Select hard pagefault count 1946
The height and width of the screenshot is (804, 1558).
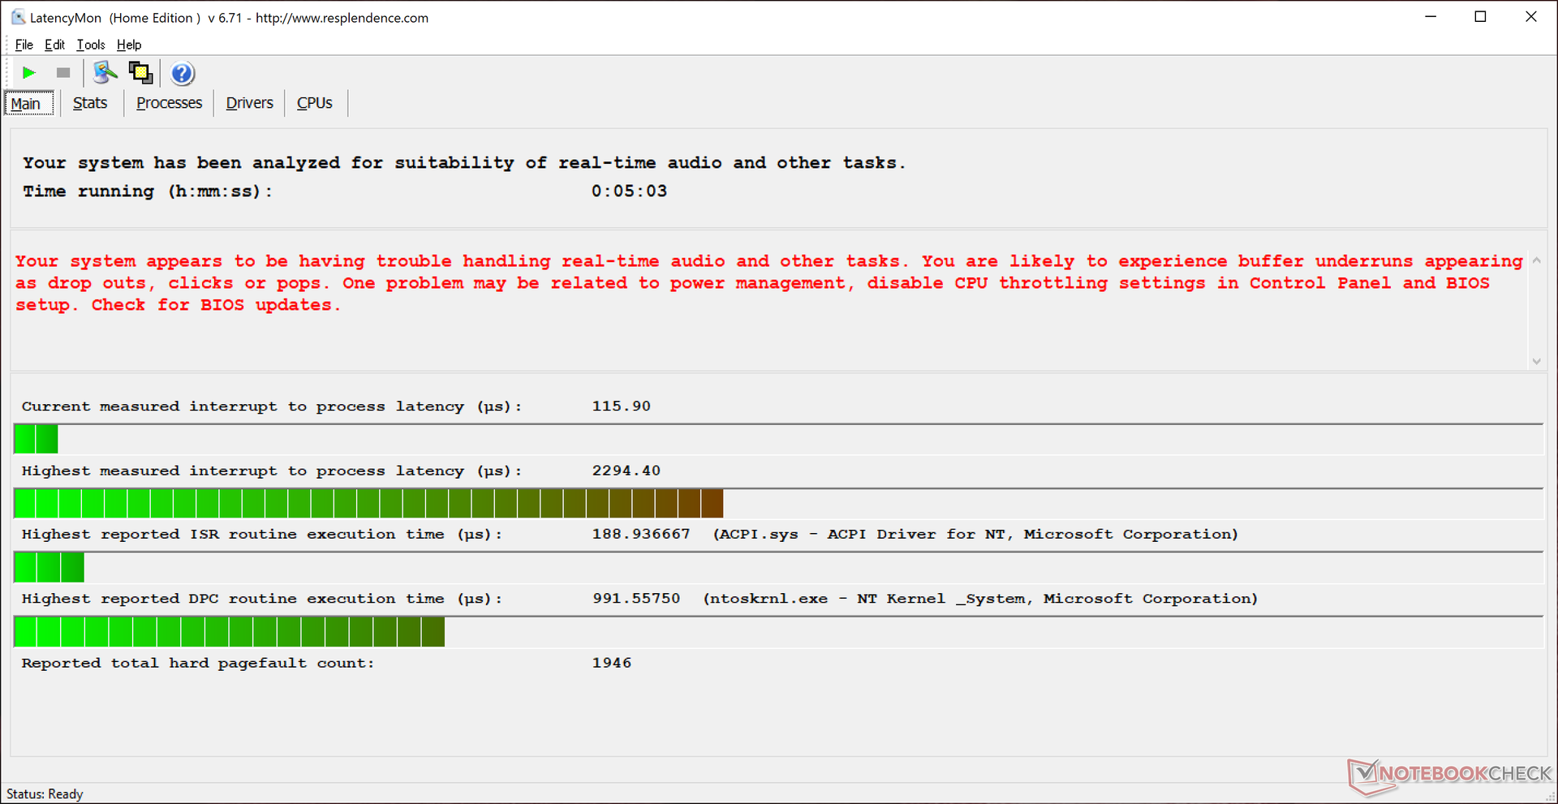click(x=612, y=663)
